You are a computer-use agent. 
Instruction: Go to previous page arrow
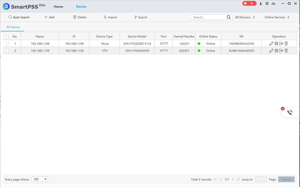pyautogui.click(x=221, y=179)
